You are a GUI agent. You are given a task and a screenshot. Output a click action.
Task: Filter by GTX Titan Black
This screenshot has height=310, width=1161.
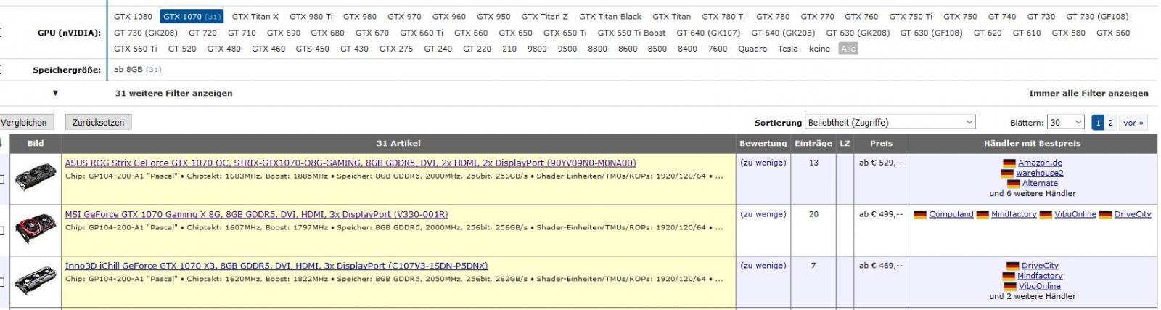coord(610,17)
